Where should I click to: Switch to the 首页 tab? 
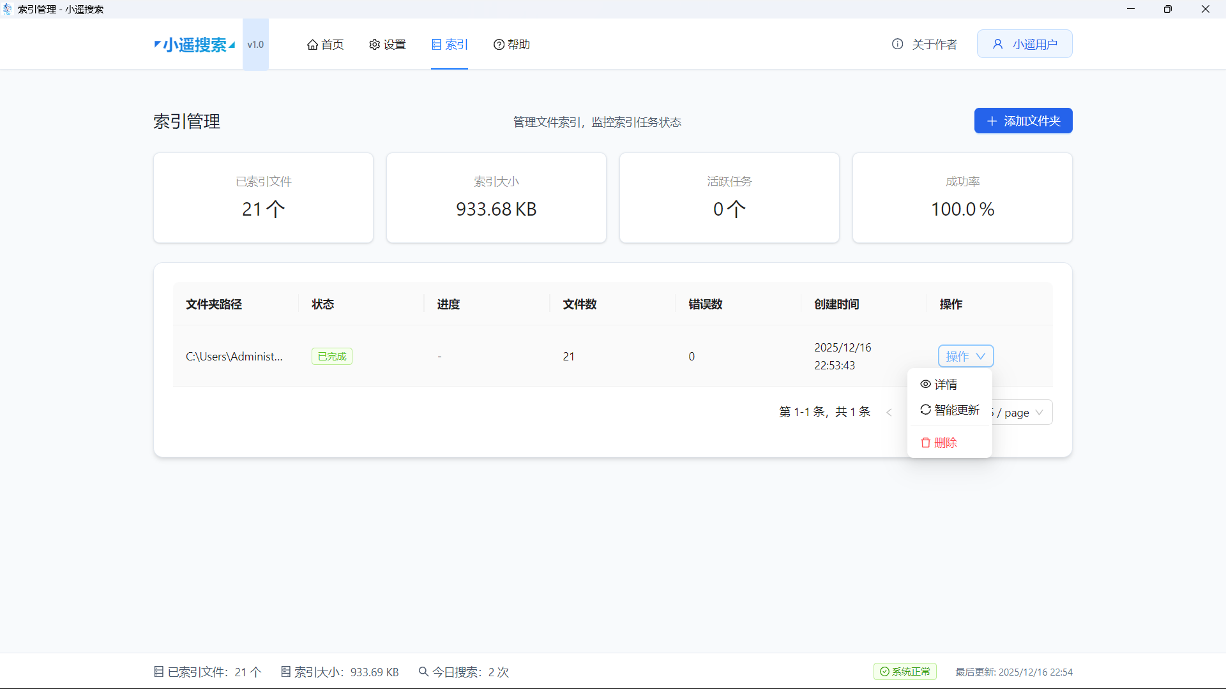click(324, 44)
